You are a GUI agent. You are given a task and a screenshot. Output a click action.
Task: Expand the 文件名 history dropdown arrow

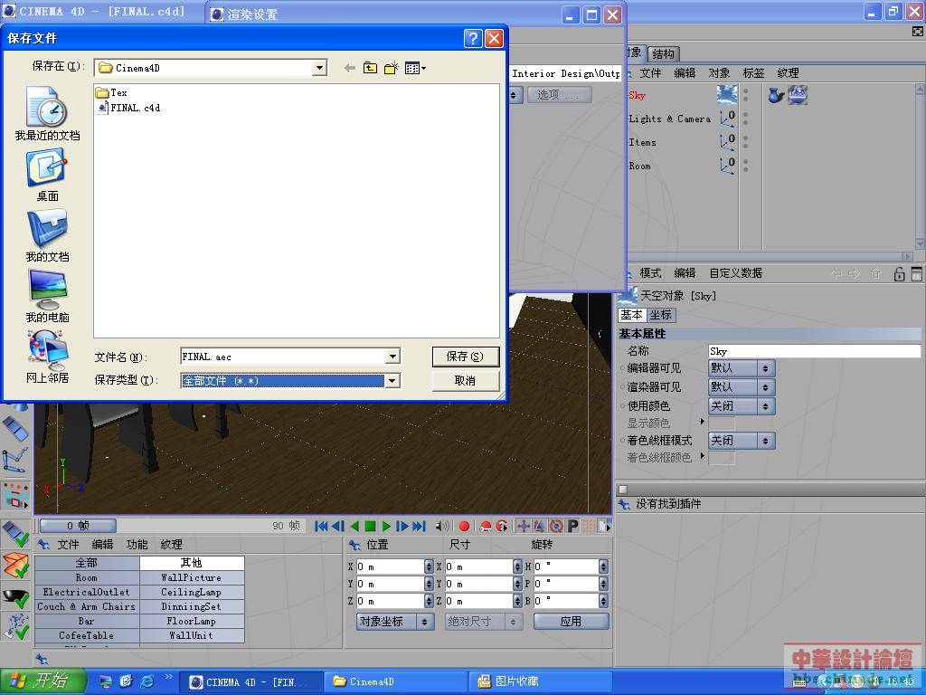pyautogui.click(x=392, y=357)
